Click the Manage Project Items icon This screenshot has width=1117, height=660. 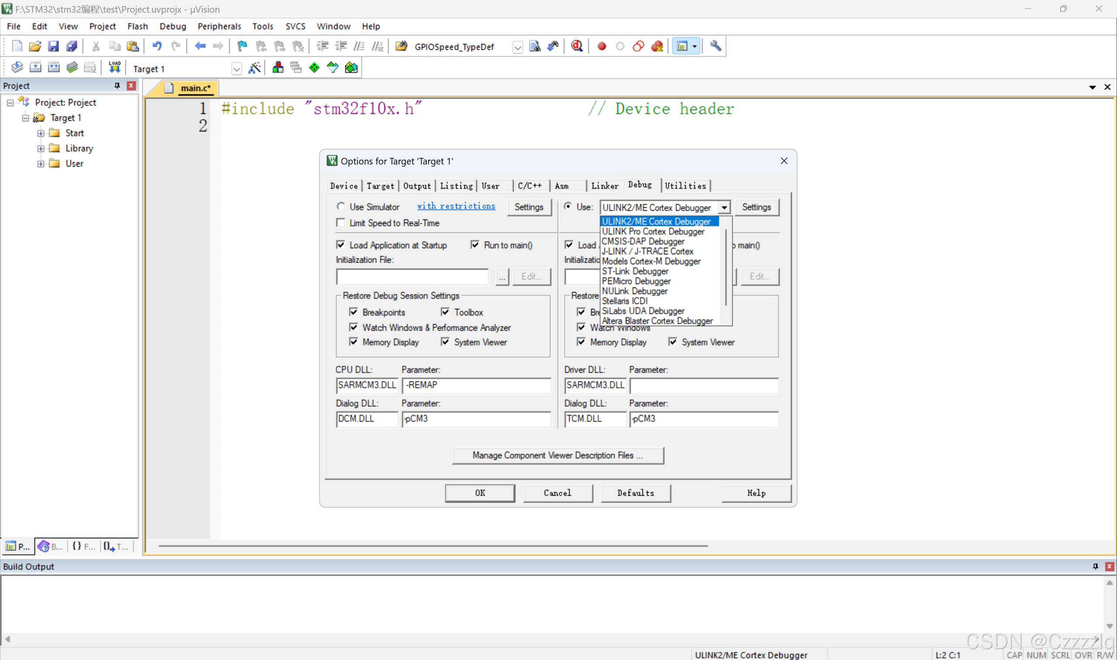tap(278, 68)
